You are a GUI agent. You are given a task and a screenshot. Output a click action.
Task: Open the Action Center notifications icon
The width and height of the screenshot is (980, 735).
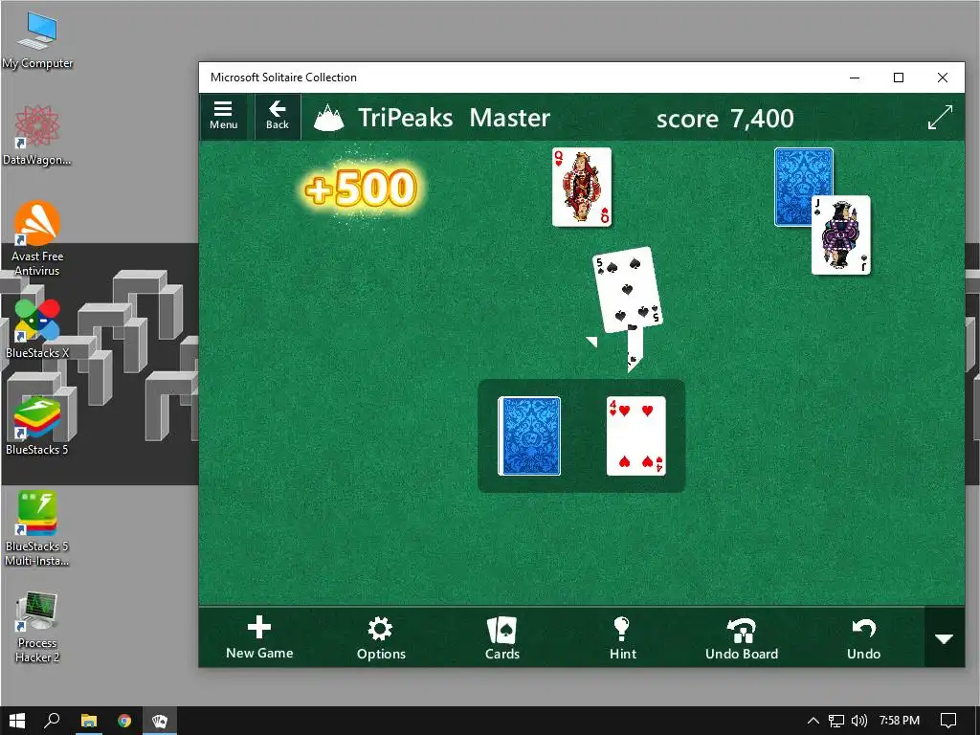(948, 721)
